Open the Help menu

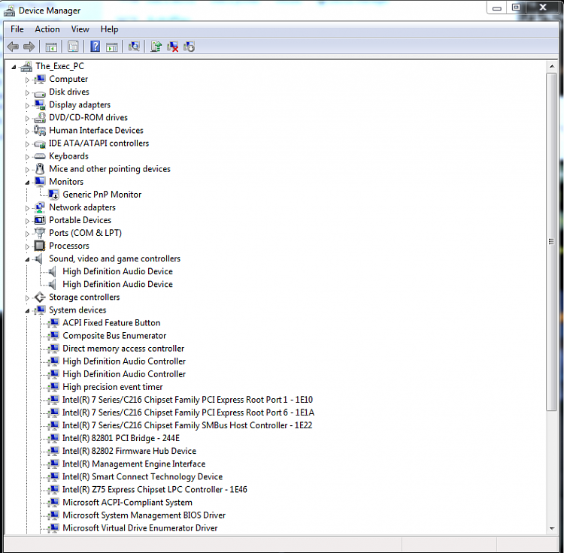109,29
